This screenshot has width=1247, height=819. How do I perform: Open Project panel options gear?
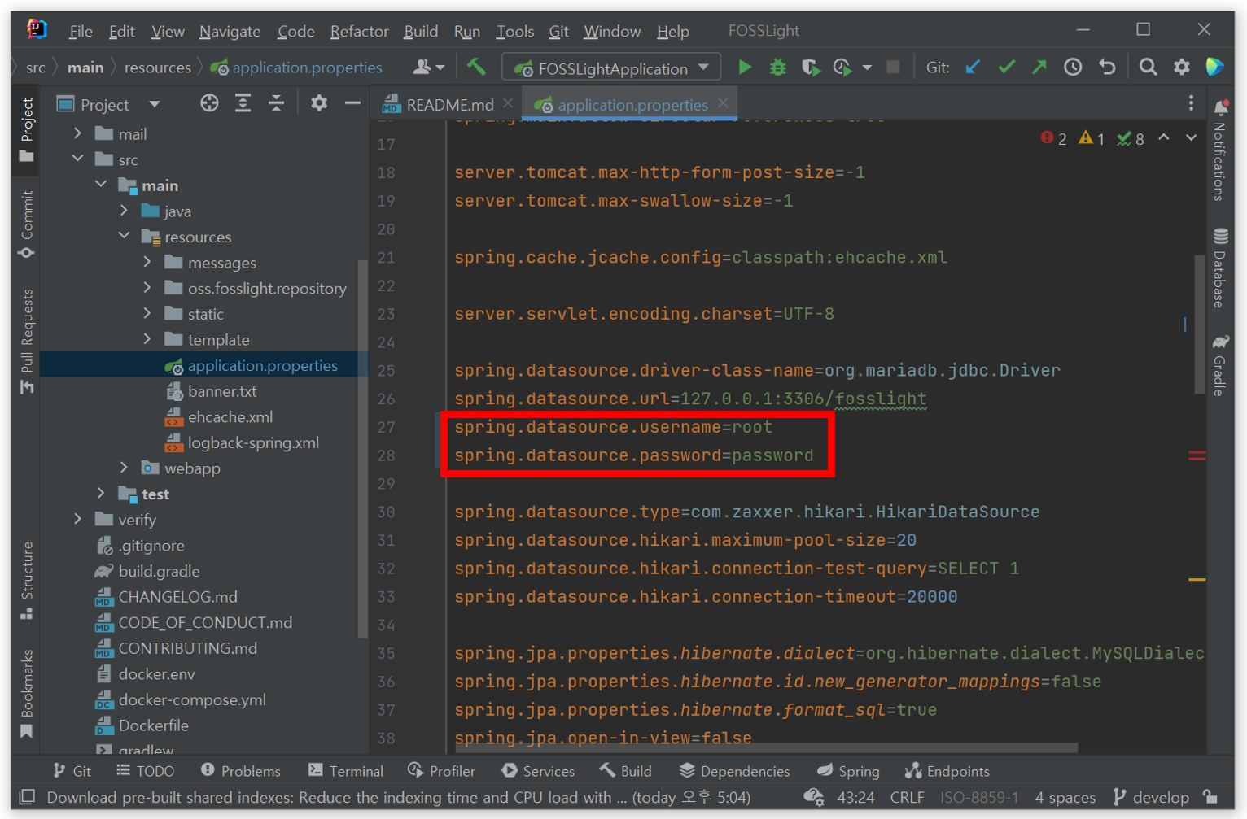click(319, 103)
